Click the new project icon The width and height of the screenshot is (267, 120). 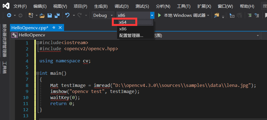pos(31,15)
